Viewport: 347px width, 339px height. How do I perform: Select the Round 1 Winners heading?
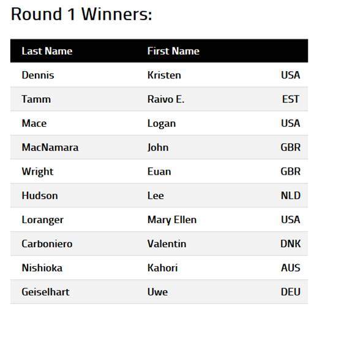(x=81, y=14)
